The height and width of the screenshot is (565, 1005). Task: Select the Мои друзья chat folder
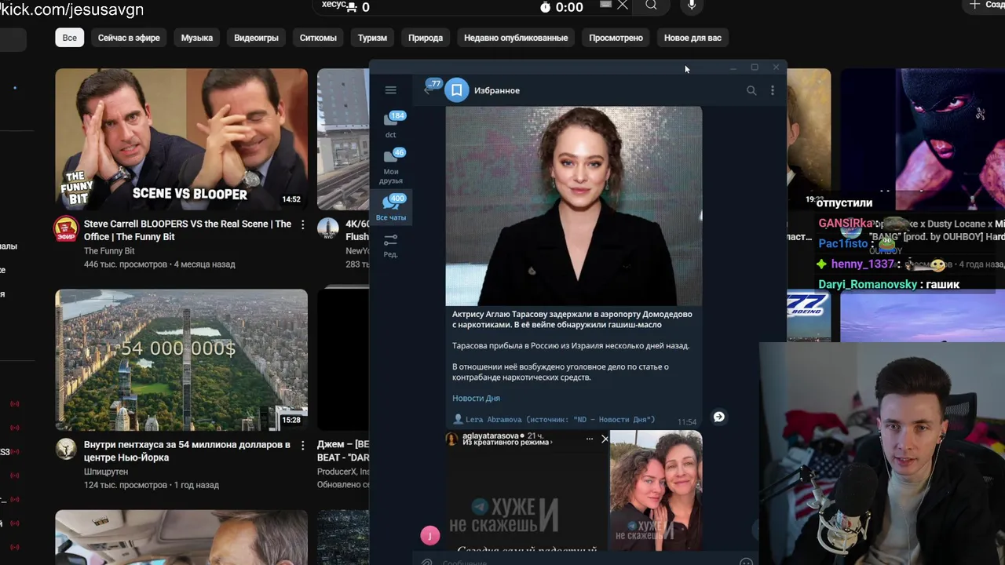coord(391,166)
